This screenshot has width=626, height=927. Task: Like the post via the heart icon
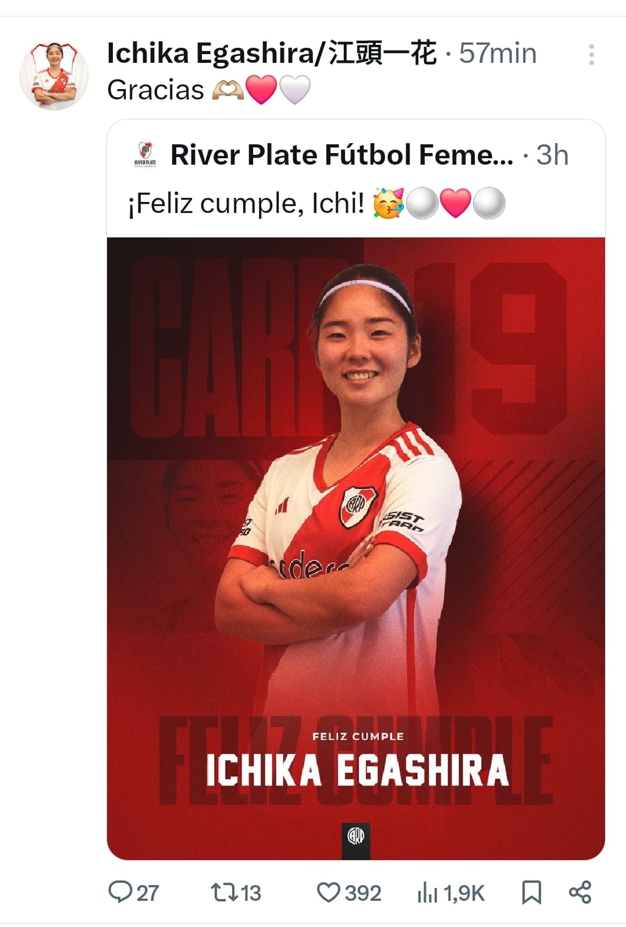coord(328,893)
